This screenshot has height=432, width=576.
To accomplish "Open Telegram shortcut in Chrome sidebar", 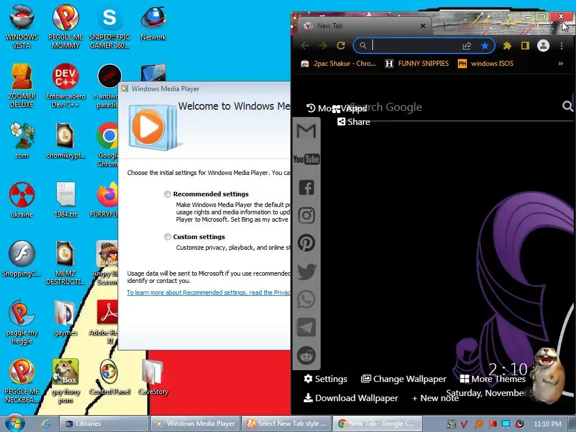I will (x=307, y=328).
